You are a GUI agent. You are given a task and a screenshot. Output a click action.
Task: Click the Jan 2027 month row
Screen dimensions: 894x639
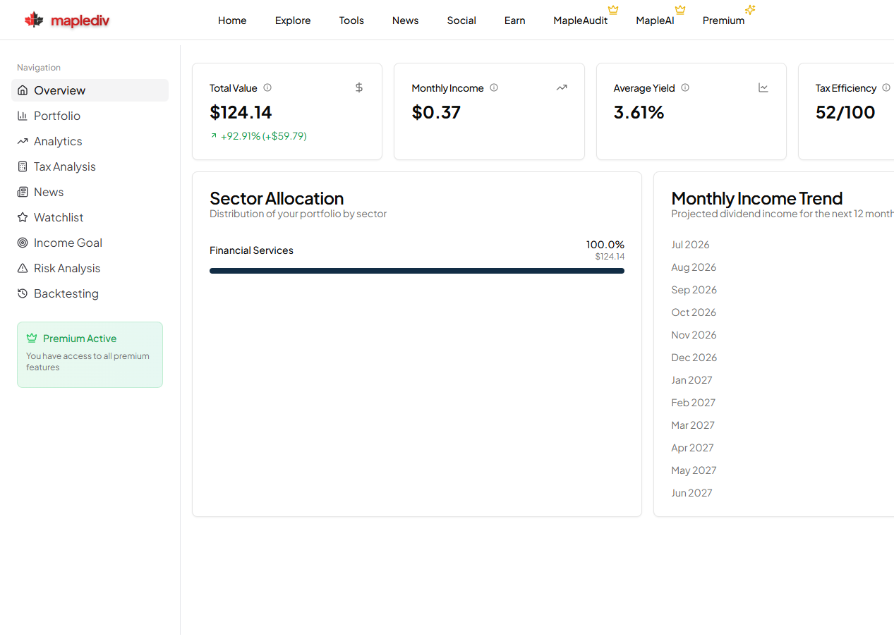point(691,380)
